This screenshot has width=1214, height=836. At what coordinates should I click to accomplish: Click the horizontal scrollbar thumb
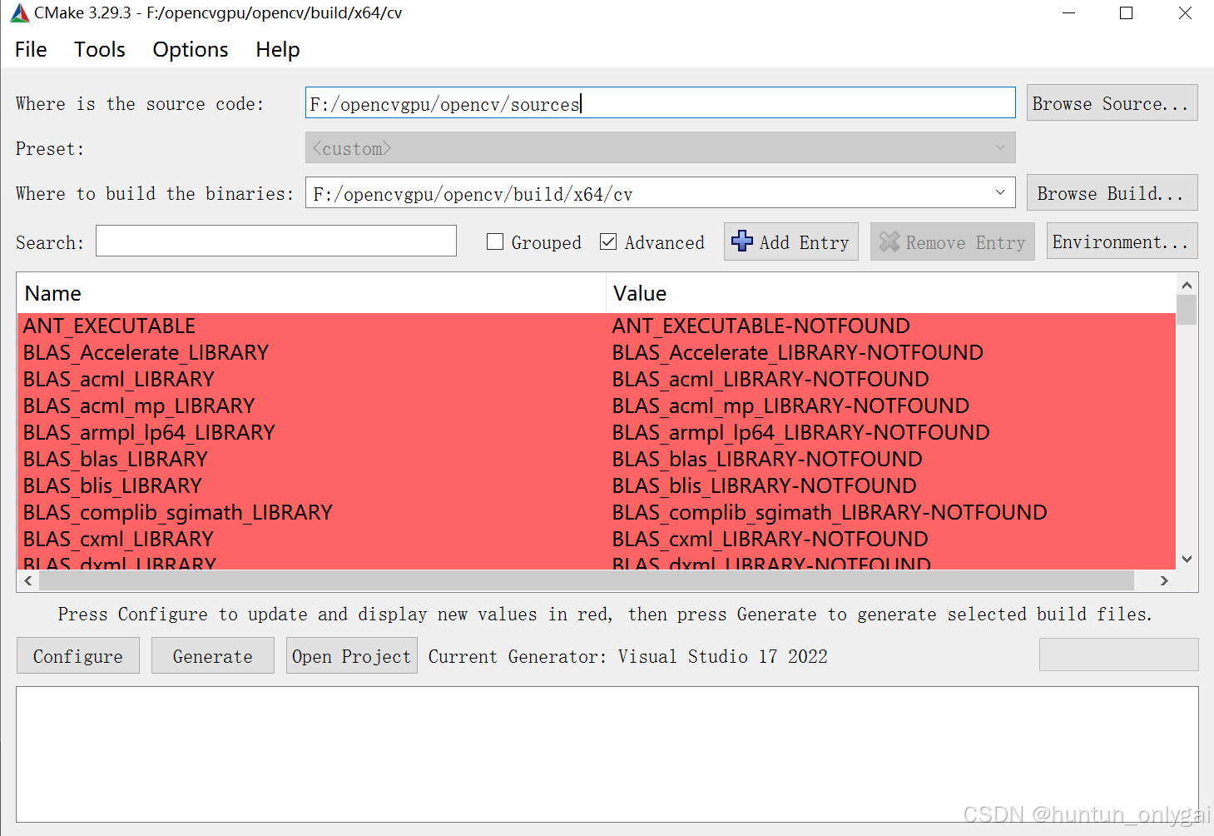point(587,580)
